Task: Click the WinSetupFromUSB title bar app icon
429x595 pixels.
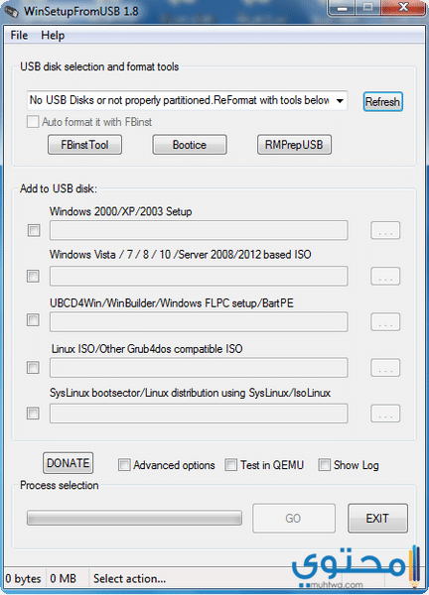Action: [x=11, y=11]
